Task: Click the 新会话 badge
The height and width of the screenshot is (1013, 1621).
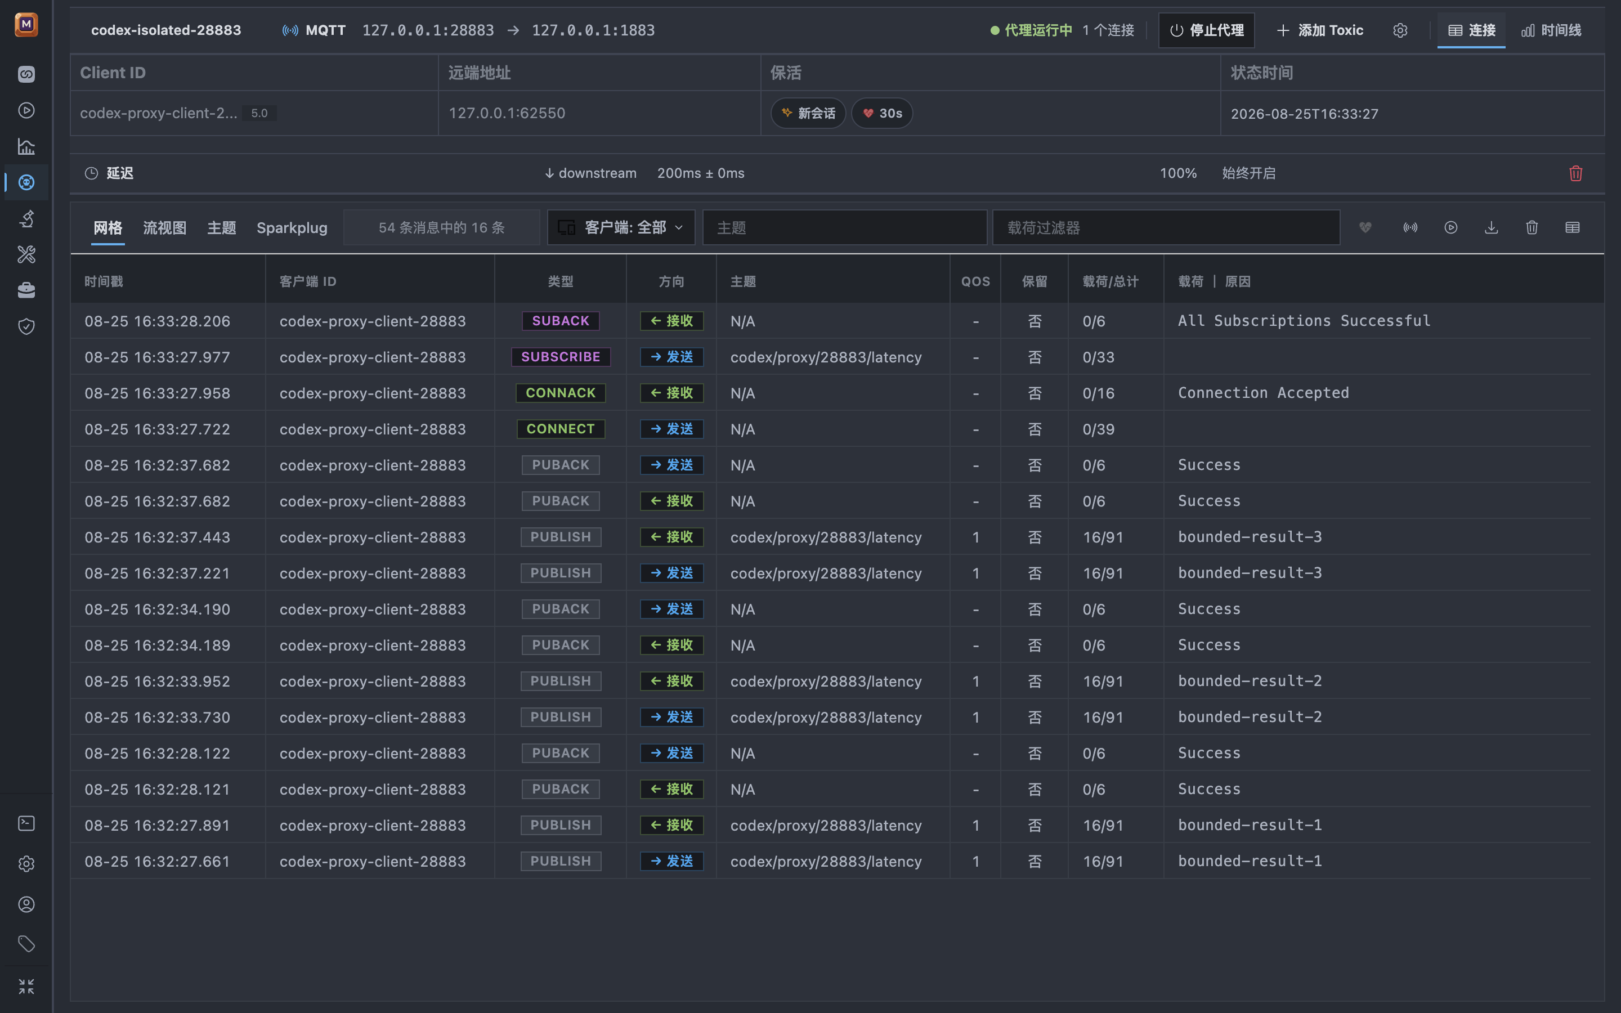Action: pos(808,113)
